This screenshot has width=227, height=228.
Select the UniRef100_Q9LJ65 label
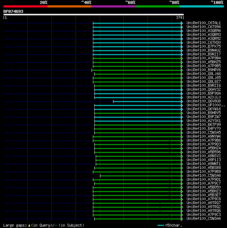point(204,78)
